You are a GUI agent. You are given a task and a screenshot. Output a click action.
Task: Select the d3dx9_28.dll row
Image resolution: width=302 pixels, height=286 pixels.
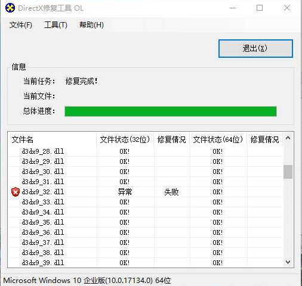[146, 151]
